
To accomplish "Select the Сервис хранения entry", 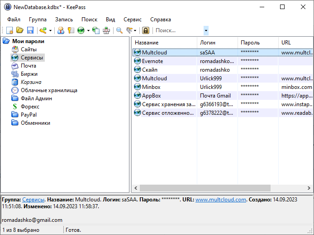I will coord(223,104).
